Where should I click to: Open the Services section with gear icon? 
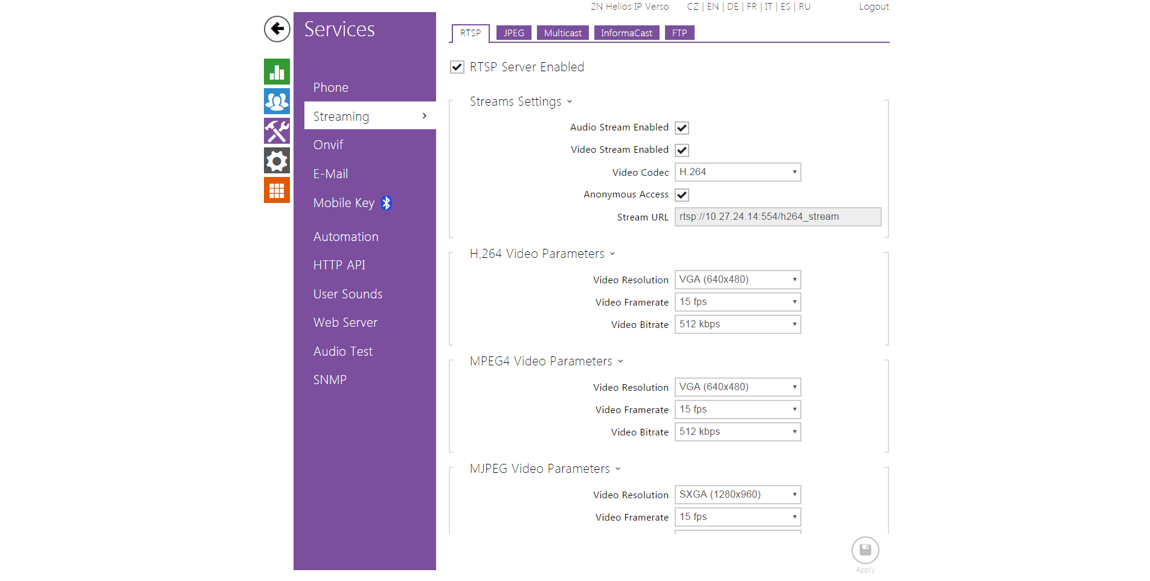point(277,160)
